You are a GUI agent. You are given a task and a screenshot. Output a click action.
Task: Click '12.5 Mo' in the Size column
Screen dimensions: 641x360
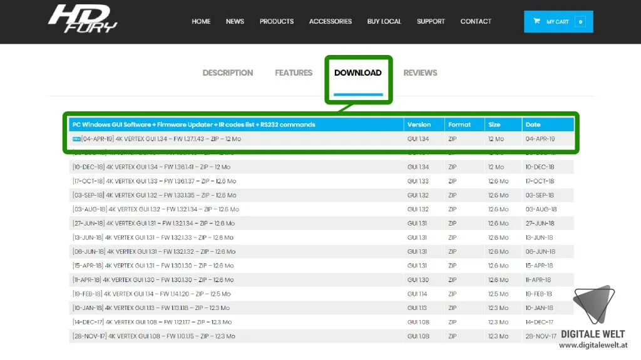pyautogui.click(x=498, y=294)
